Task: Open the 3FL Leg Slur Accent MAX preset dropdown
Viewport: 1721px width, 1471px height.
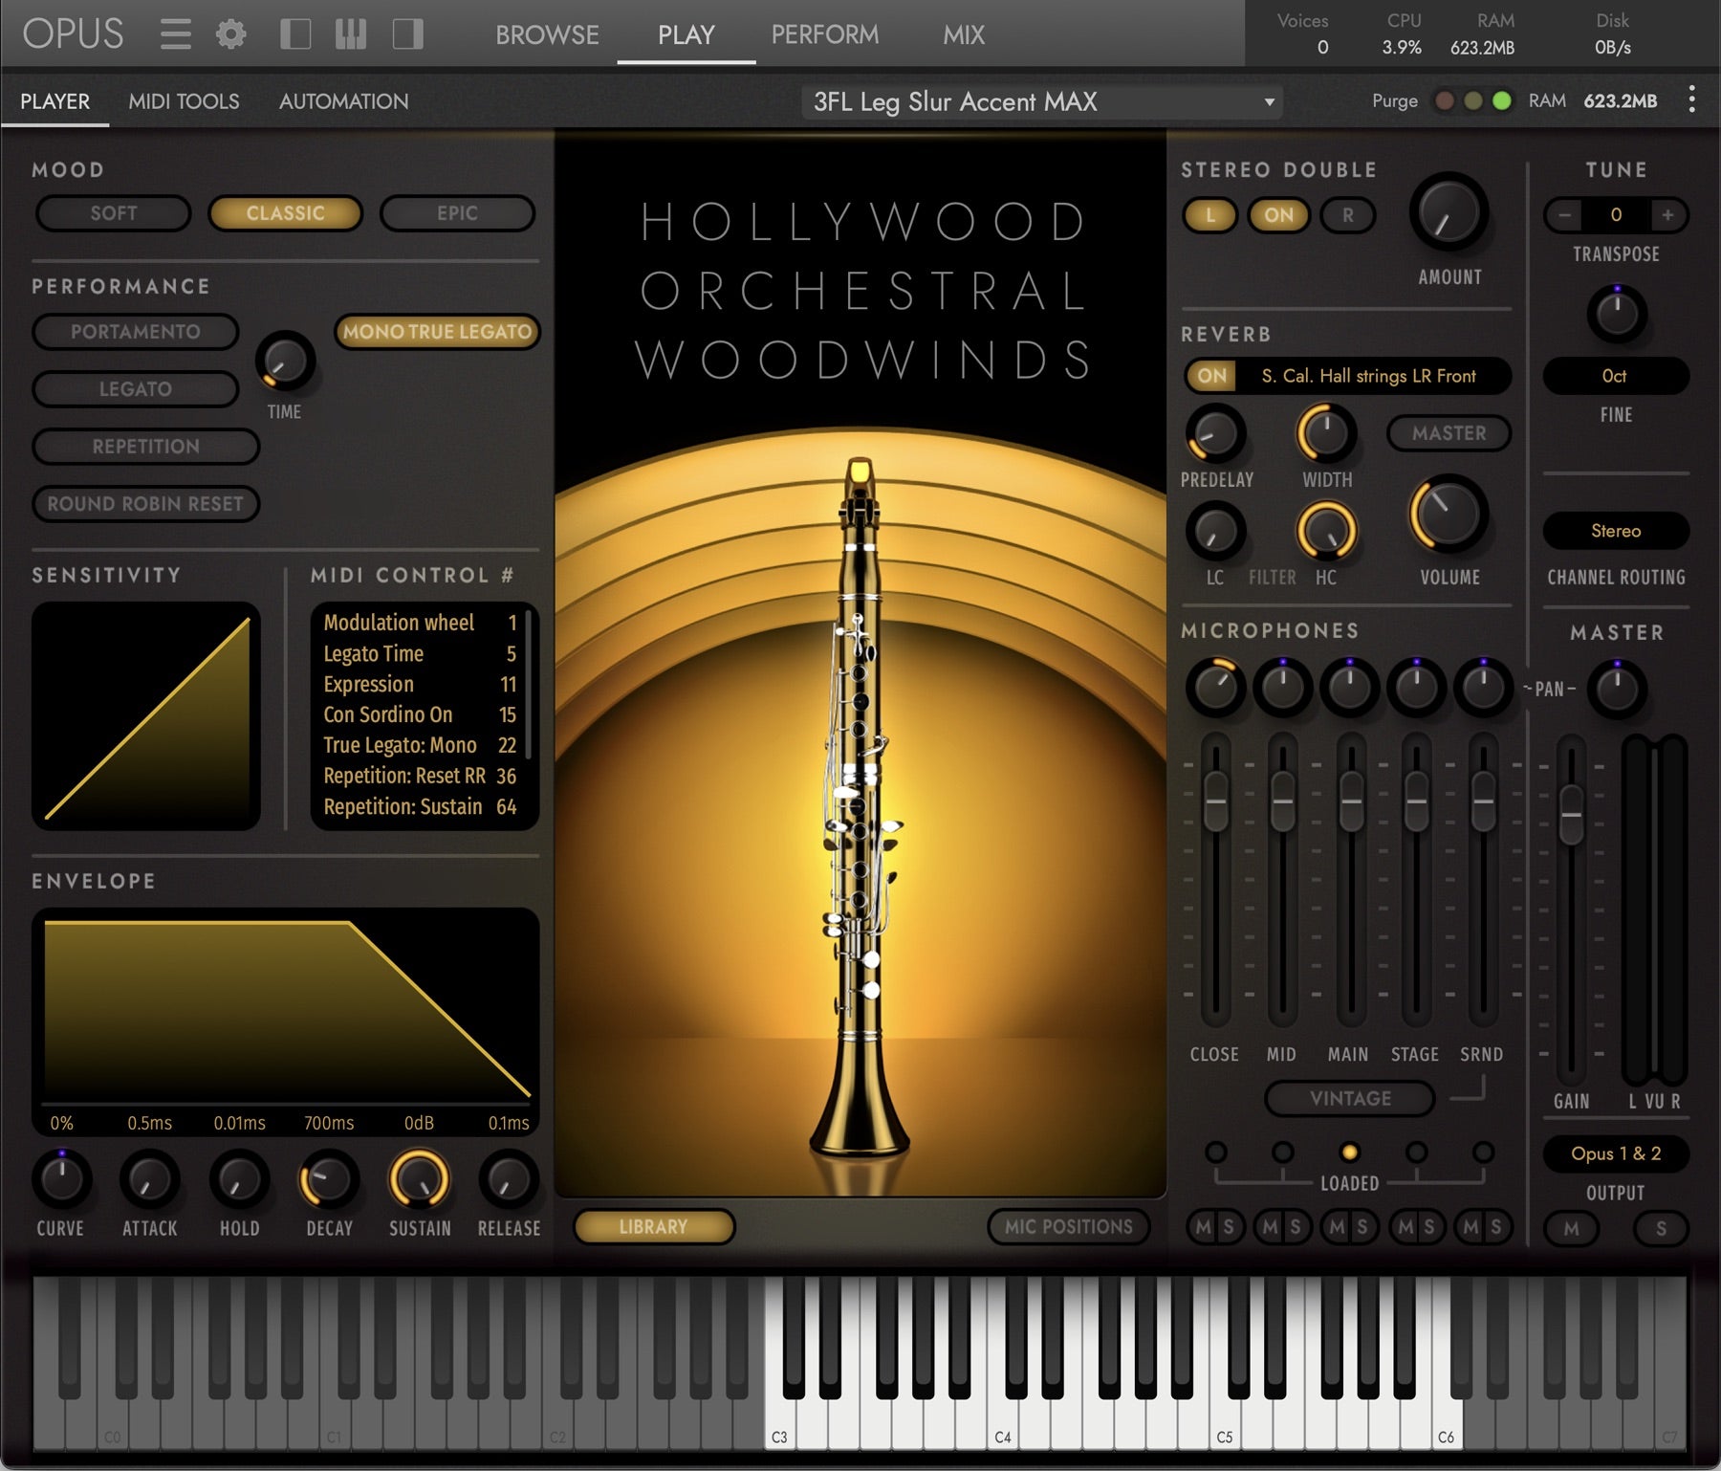Action: coord(1041,101)
